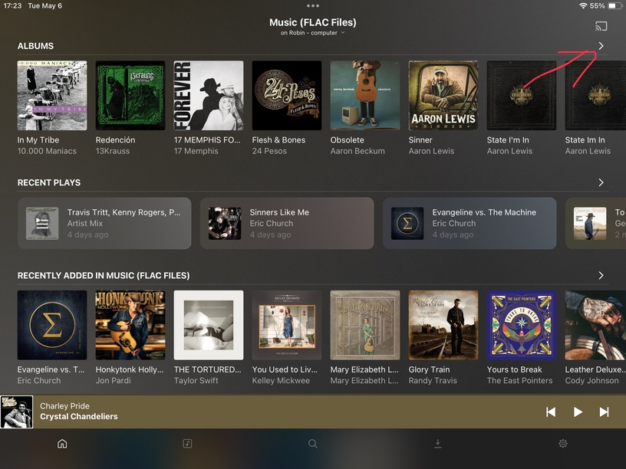Viewport: 626px width, 469px height.
Task: Tap artist name The East Pointers
Action: (x=519, y=380)
